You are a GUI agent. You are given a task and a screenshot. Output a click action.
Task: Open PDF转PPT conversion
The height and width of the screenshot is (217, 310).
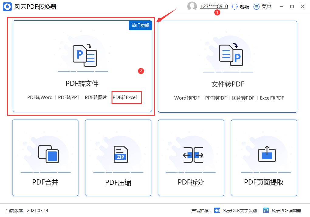coord(69,97)
